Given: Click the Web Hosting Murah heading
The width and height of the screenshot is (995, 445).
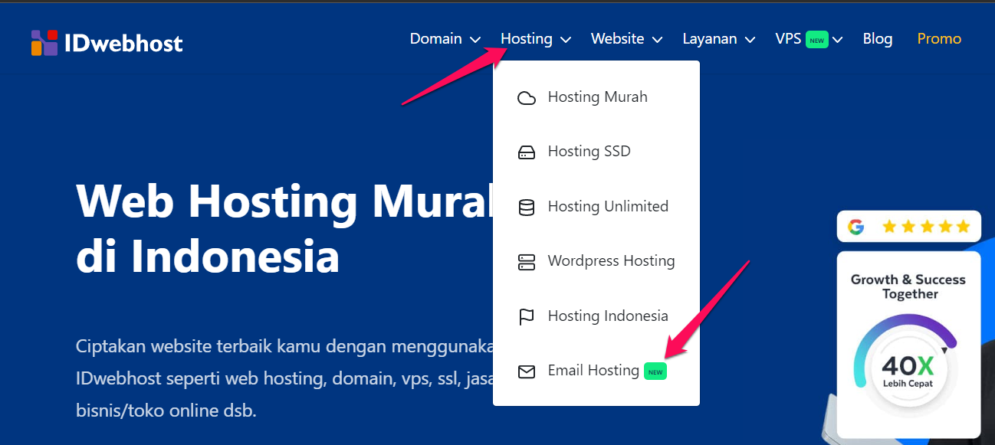Looking at the screenshot, I should point(284,229).
